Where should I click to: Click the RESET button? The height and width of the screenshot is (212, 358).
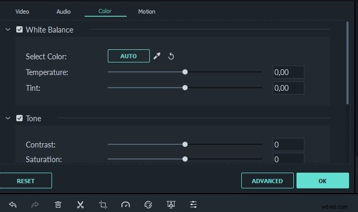[x=26, y=181]
